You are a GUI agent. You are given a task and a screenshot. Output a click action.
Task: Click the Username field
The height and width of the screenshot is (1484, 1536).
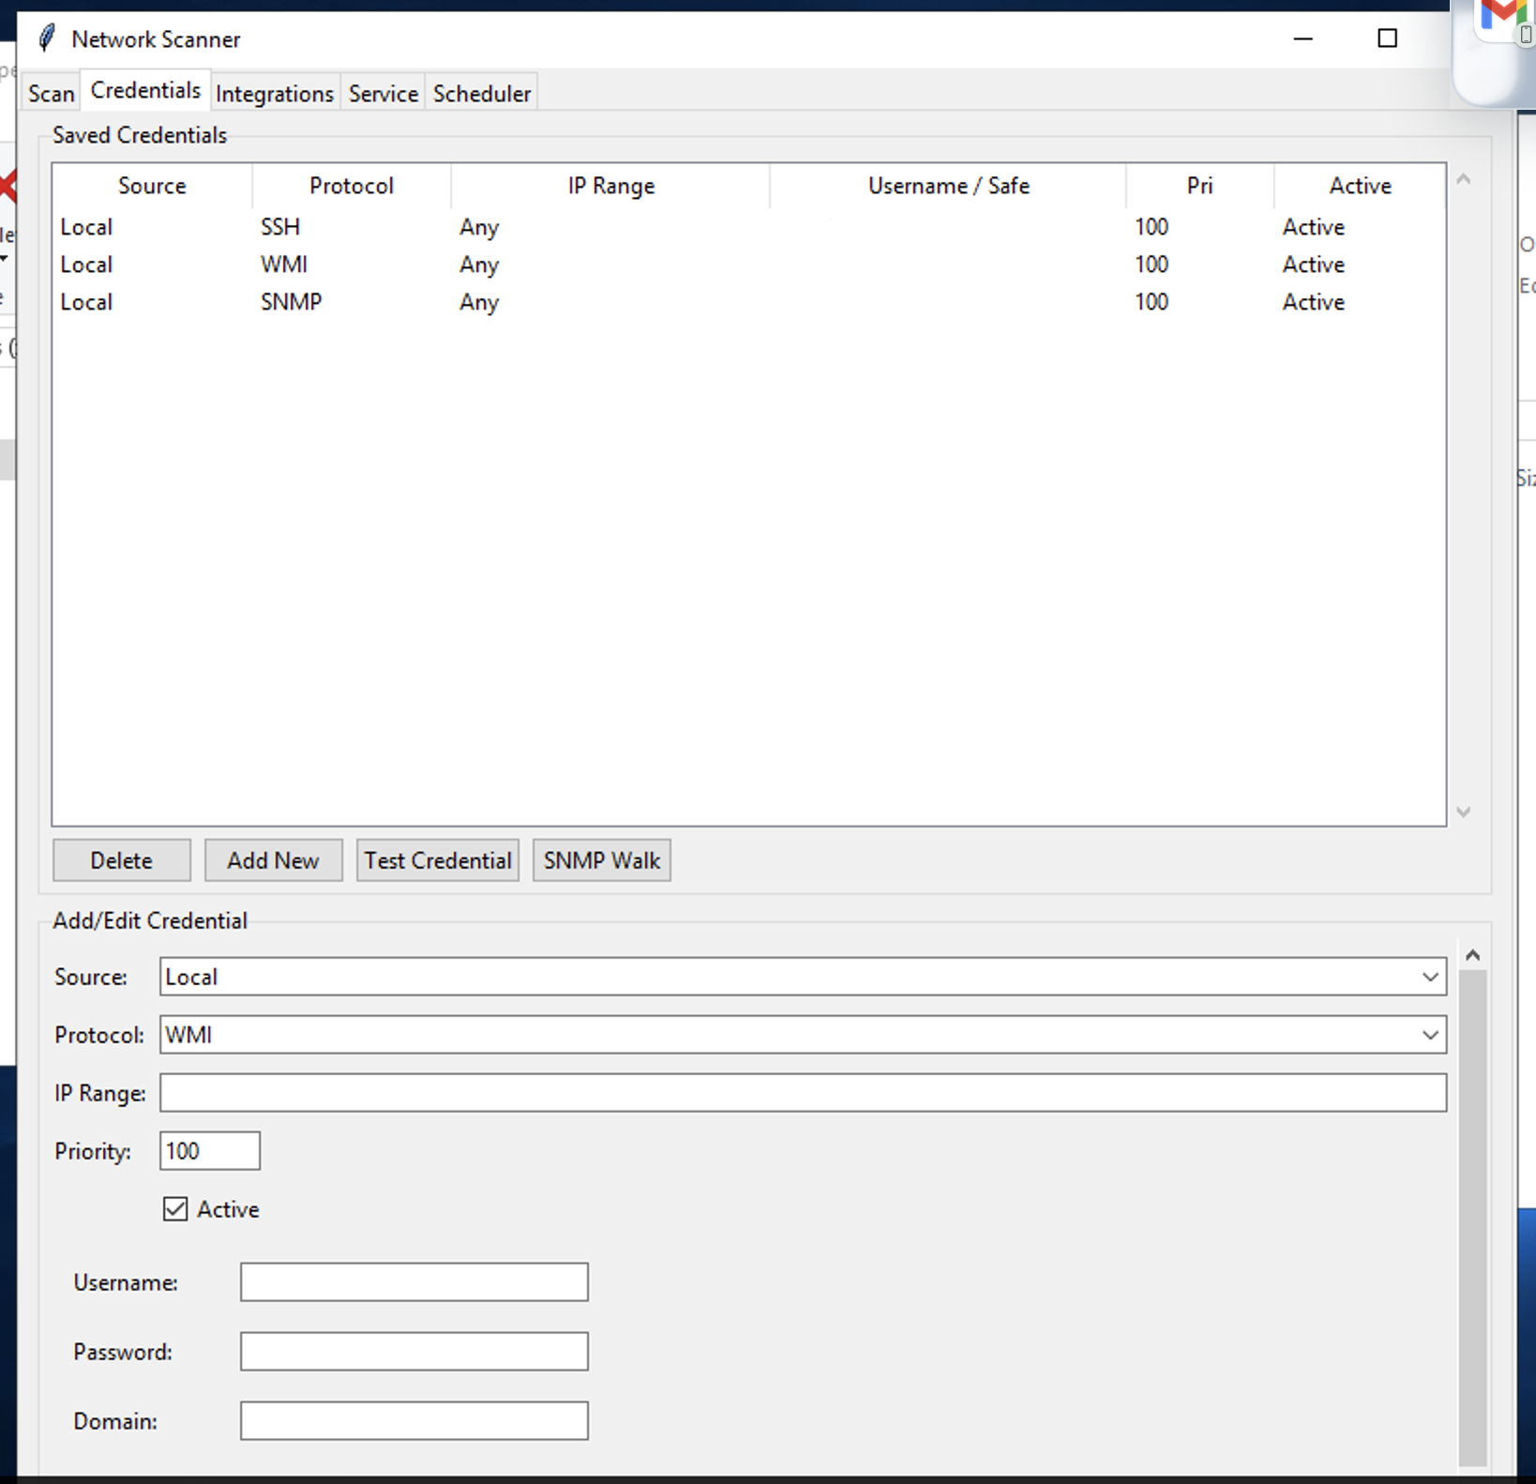[414, 1282]
